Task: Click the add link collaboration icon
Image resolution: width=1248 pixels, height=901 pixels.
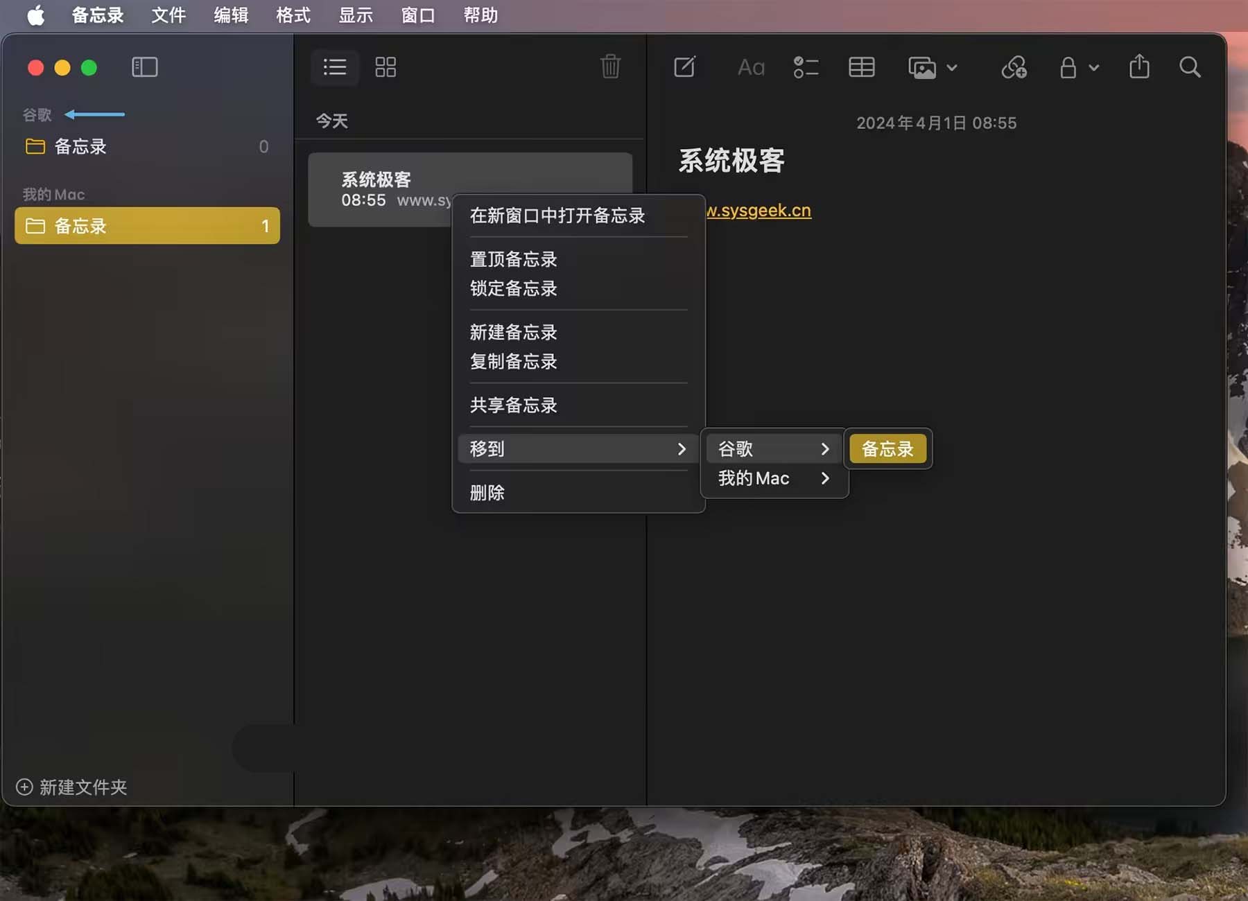Action: [1014, 67]
